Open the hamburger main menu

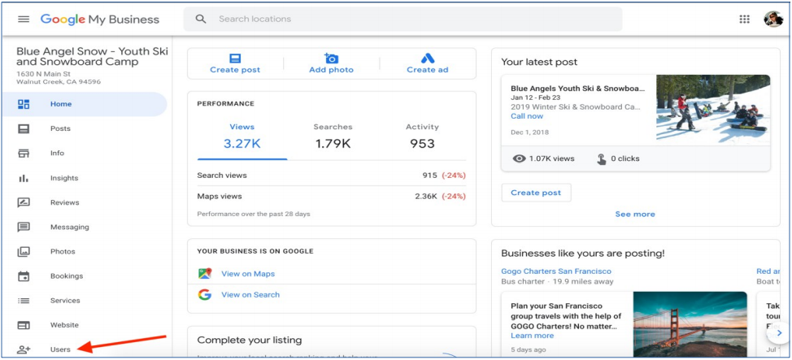pos(24,20)
